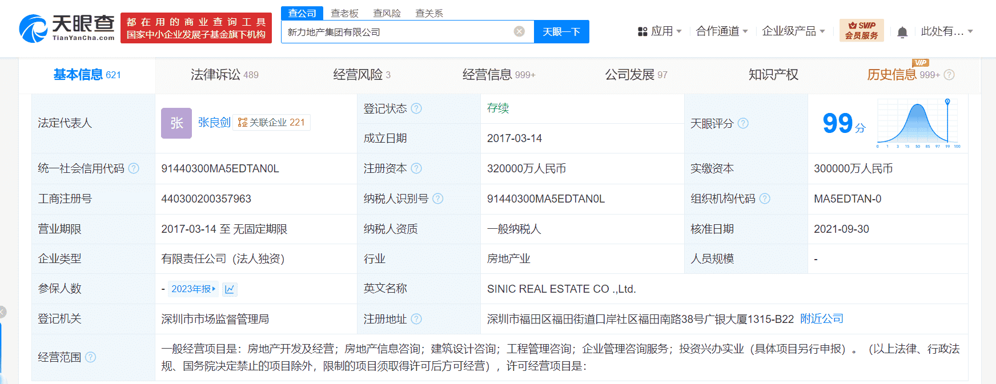Click the company name search field
996x384 pixels.
pos(397,32)
